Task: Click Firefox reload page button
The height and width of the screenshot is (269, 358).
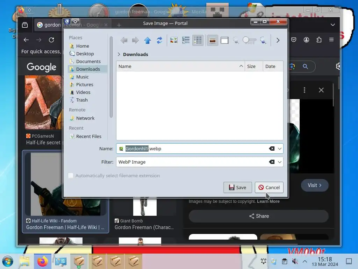Action: point(51,40)
